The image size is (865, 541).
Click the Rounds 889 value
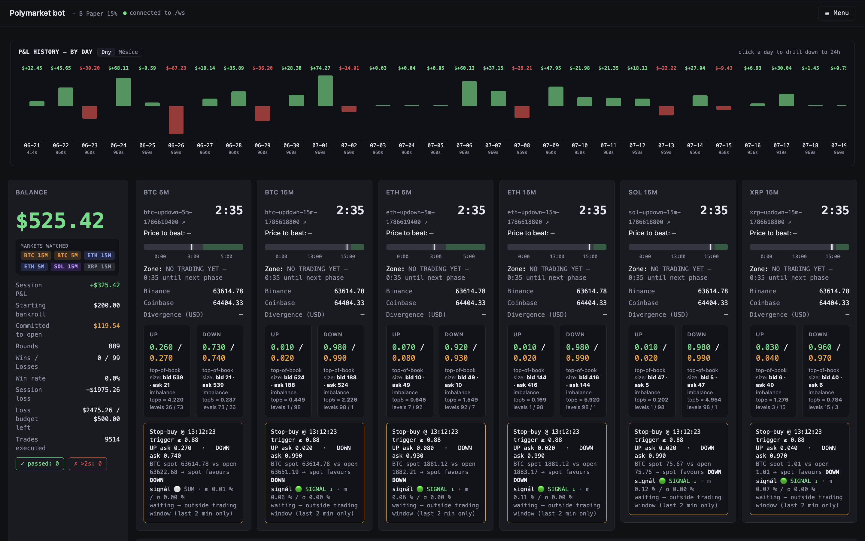(114, 346)
